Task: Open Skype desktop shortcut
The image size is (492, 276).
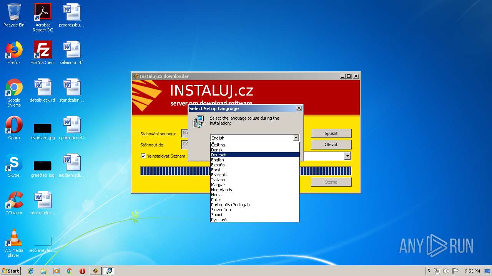Action: (x=14, y=166)
